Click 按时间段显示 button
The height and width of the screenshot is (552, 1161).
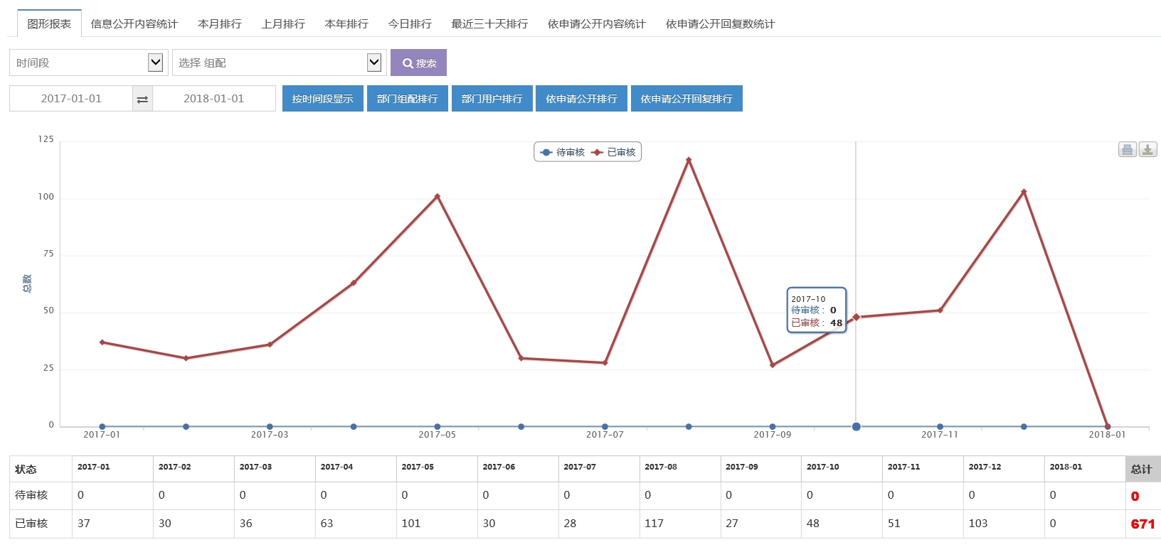pyautogui.click(x=323, y=99)
